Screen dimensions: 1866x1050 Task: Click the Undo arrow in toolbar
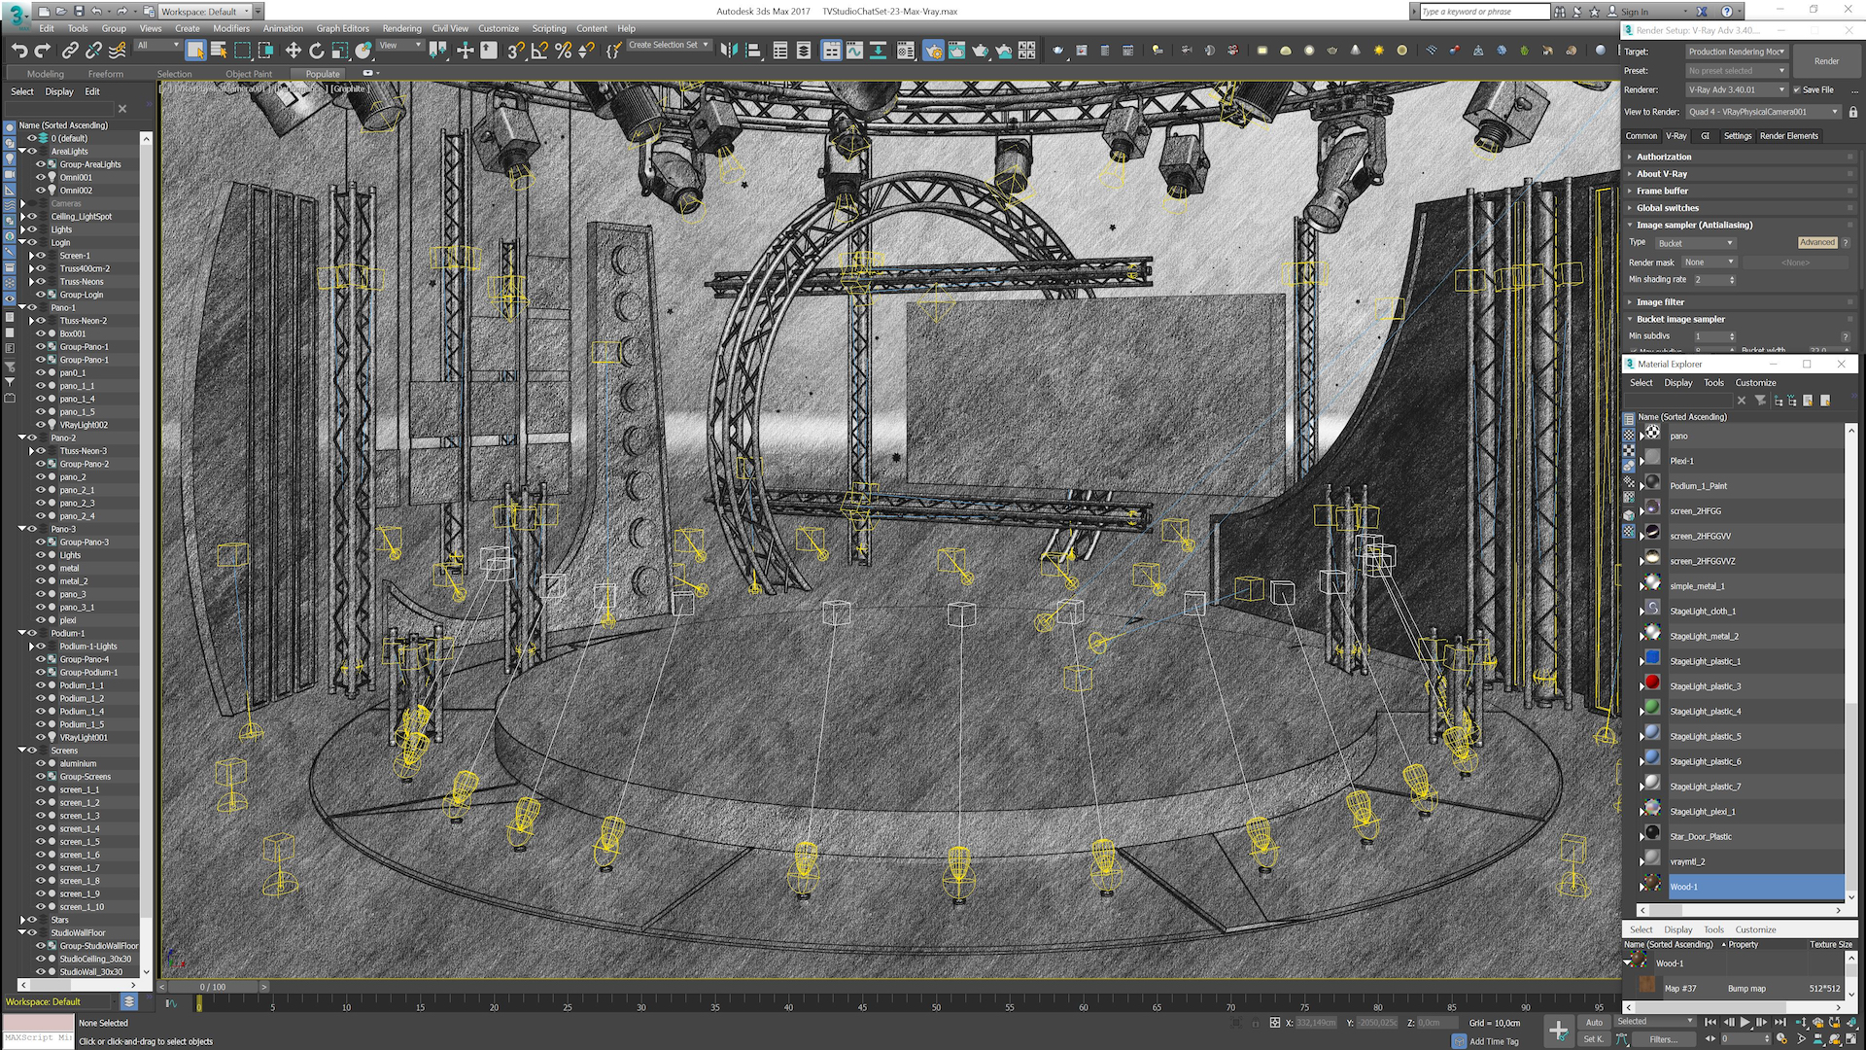(19, 51)
